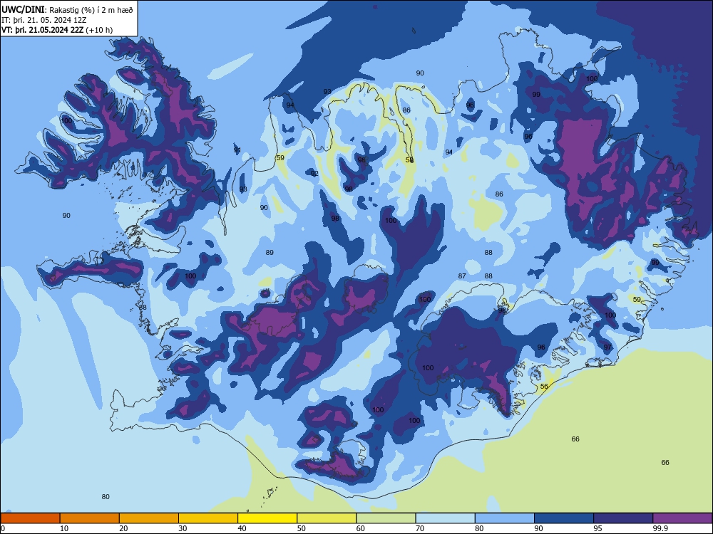Click the amber 20–30 legend swatch
Screen dimensions: 713x534
click(149, 518)
